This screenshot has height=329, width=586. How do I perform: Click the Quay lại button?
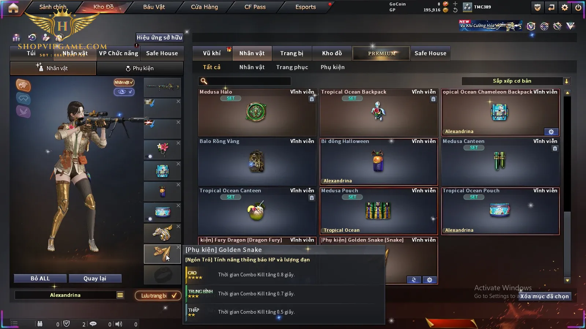[x=95, y=279]
